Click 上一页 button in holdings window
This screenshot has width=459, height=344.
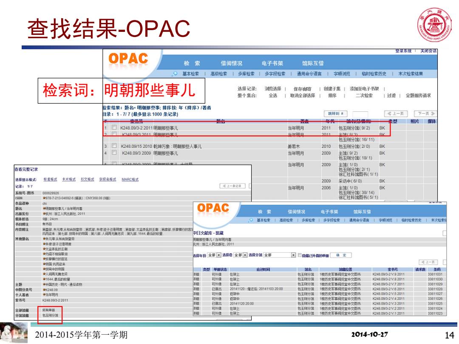click(x=429, y=262)
